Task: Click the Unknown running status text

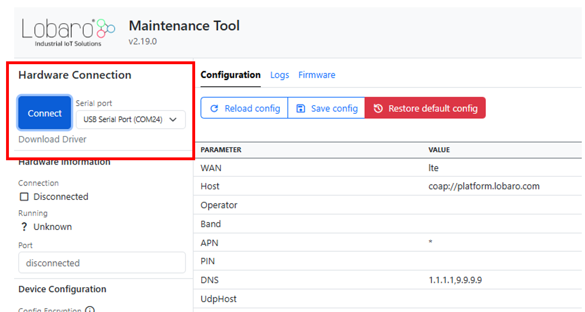Action: (53, 227)
